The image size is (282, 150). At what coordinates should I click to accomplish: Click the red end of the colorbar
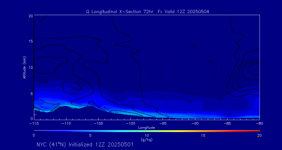[x=258, y=131]
